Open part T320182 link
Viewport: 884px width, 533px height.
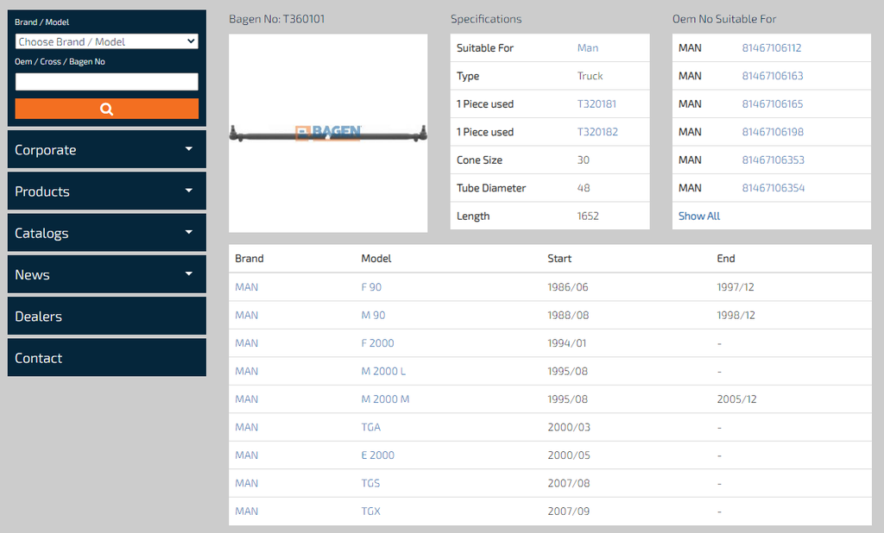pos(597,132)
